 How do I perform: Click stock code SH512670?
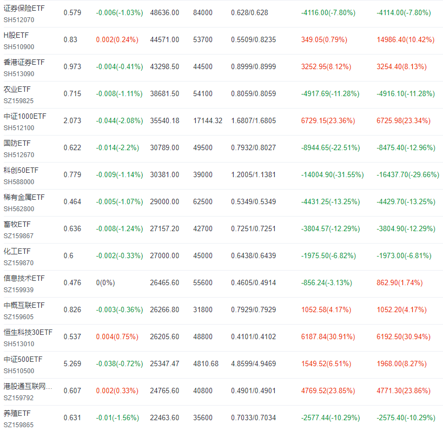pos(19,155)
